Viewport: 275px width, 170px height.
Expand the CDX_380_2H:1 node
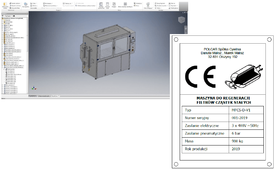pyautogui.click(x=2, y=39)
